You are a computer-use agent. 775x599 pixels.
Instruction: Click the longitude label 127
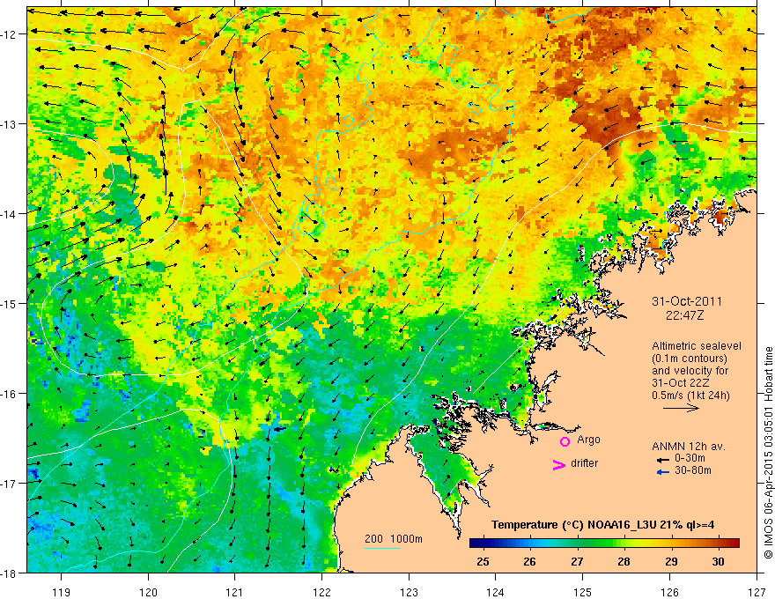pyautogui.click(x=757, y=592)
